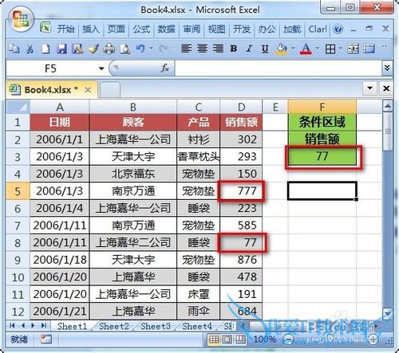Toggle Underline formatting
Screen dimensions: 399x353
[265, 49]
